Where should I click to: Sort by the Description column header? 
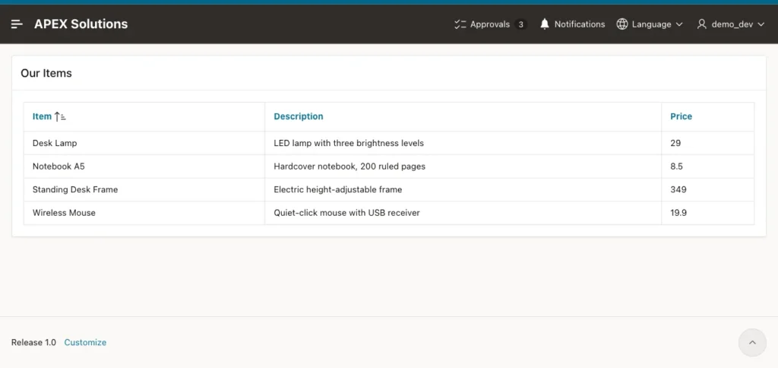[x=298, y=116]
